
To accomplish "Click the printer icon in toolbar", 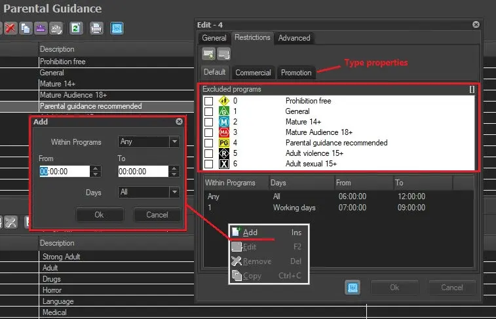I will coord(96,28).
